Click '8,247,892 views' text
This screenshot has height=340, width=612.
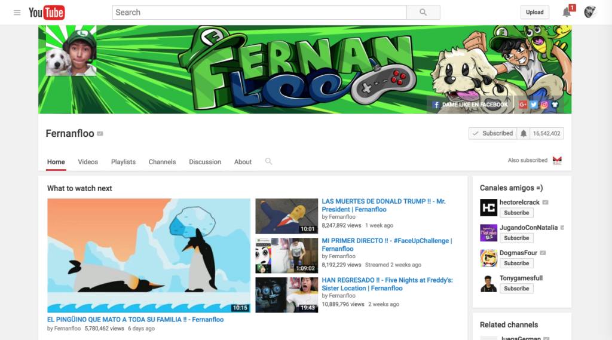click(341, 226)
